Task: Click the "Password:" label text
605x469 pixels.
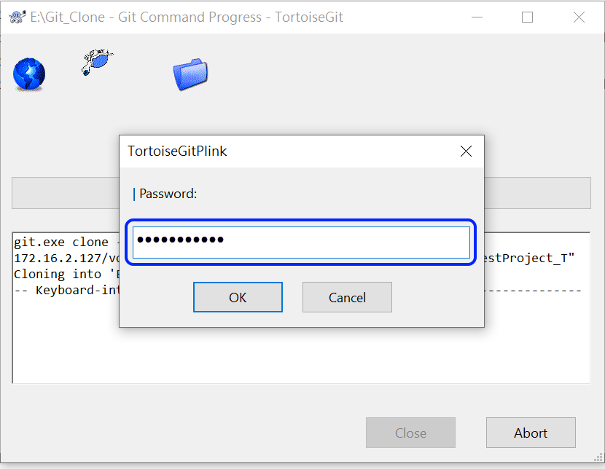Action: coord(168,194)
